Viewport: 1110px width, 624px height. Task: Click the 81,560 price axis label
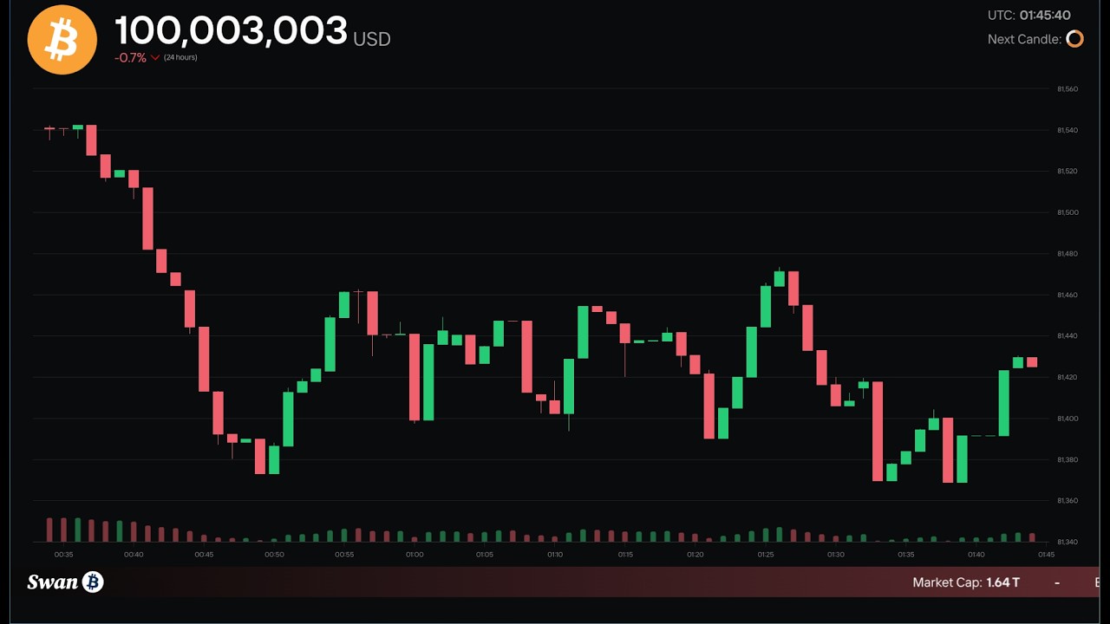pyautogui.click(x=1067, y=88)
